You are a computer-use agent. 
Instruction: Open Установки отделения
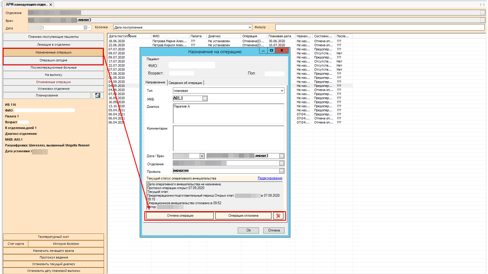point(53,89)
